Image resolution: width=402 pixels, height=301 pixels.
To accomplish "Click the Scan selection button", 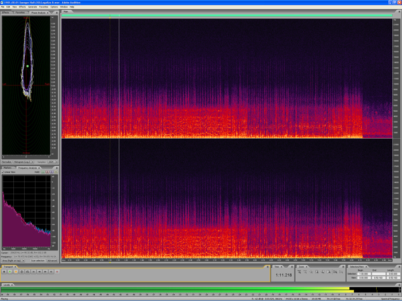I will [x=38, y=260].
